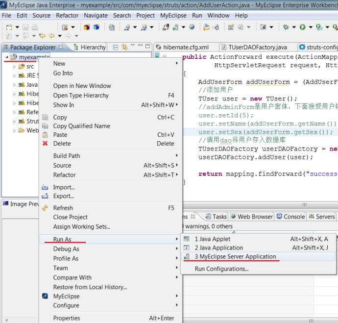Select 3 MyEclipse Server Application

click(x=235, y=256)
